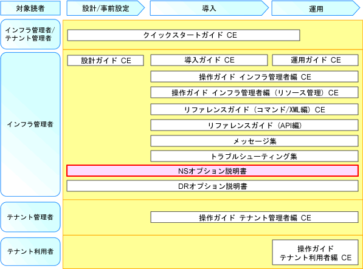
Task: Select the 設計ガイド CE box
Action: [106, 60]
